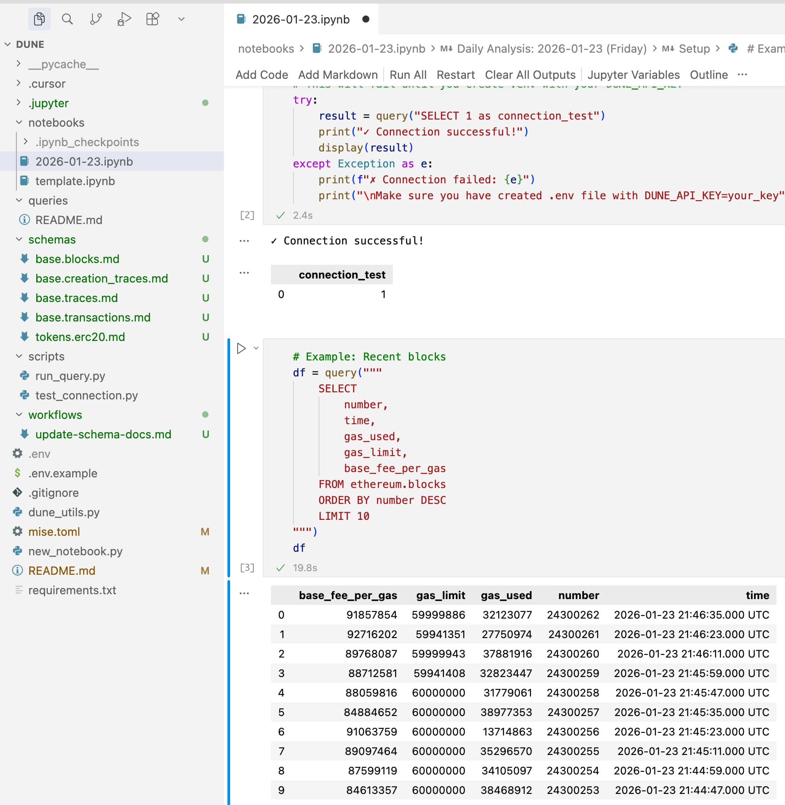This screenshot has width=785, height=805.
Task: Click the notebook toolbar more actions ellipsis
Action: click(x=743, y=75)
